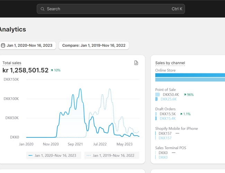Click the dash indicator beside Shopify Mobile DKK157
225x173 pixels.
177,133
